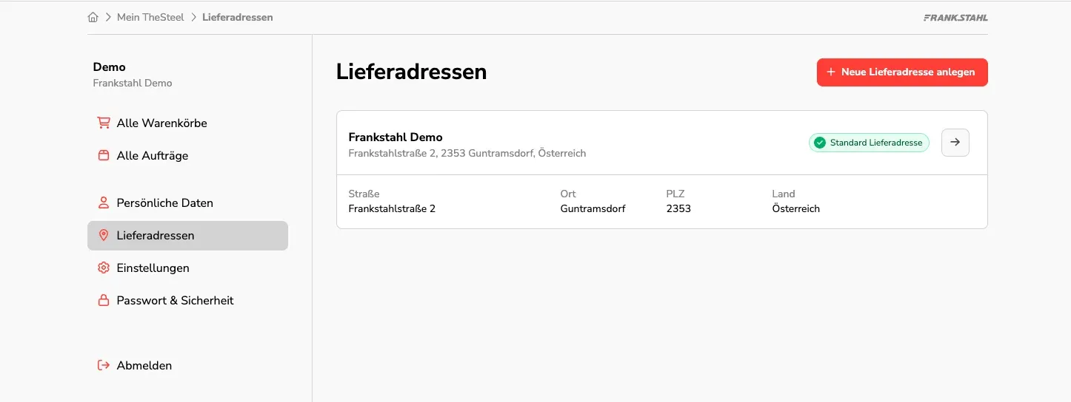
Task: Click the person icon for Persönliche Daten
Action: click(104, 202)
